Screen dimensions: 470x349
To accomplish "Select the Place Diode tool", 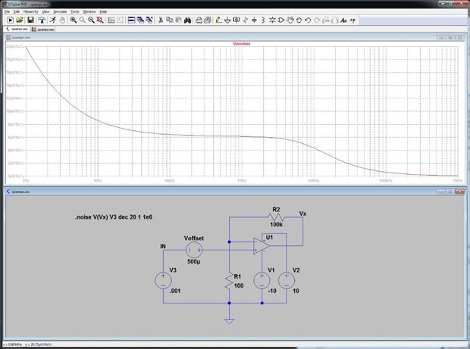I will (x=273, y=20).
